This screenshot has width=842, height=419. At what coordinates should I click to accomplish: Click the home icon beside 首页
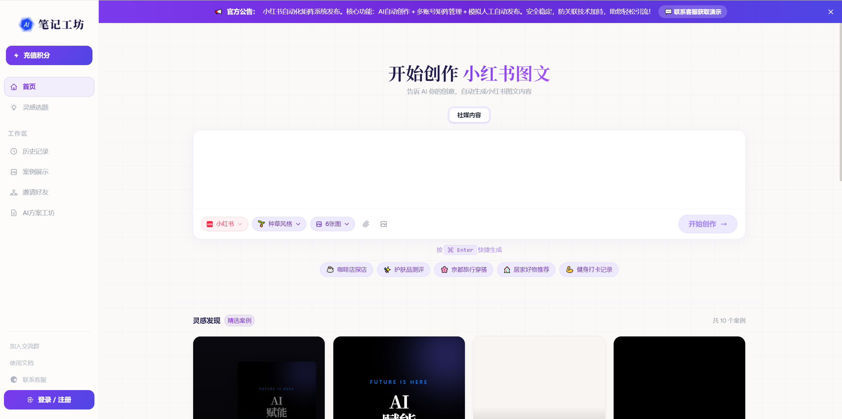(x=14, y=87)
